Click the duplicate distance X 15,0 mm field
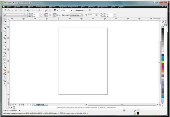This screenshot has height=117, width=170. [x=108, y=14]
